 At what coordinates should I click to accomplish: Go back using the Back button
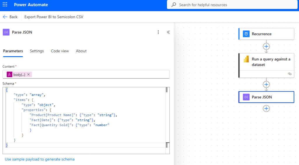pyautogui.click(x=10, y=17)
